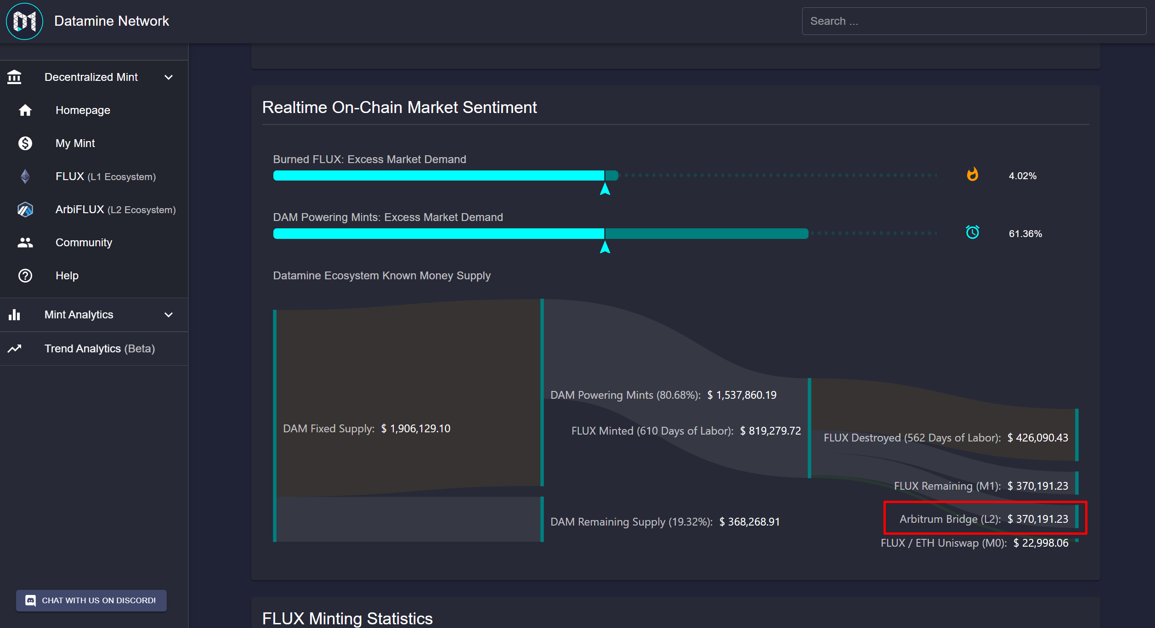1155x628 pixels.
Task: Click 'DAM Powering Mints (80.68%)' value label
Action: [x=663, y=395]
